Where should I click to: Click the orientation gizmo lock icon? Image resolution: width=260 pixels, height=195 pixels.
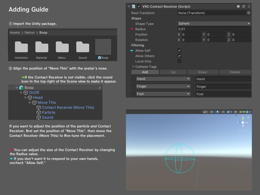248,117
